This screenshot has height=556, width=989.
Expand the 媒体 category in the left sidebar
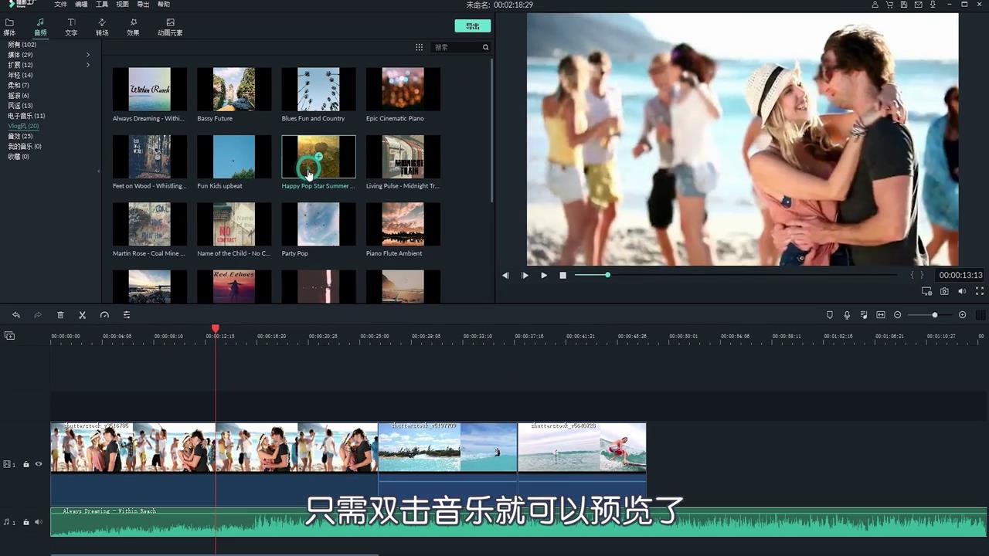point(88,54)
